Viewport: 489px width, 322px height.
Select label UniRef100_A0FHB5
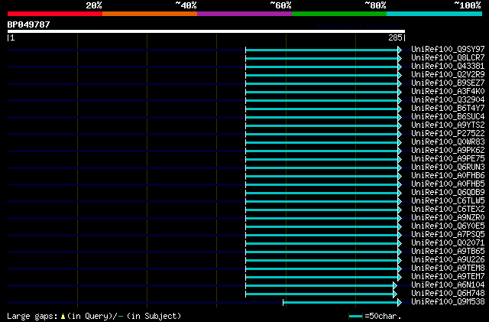coord(448,184)
